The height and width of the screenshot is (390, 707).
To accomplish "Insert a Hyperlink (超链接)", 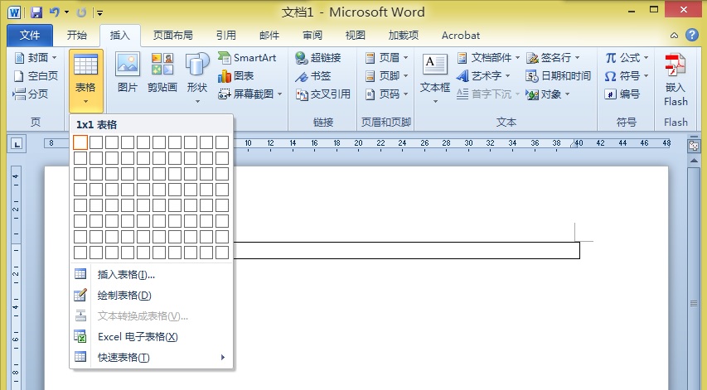I will (x=317, y=58).
